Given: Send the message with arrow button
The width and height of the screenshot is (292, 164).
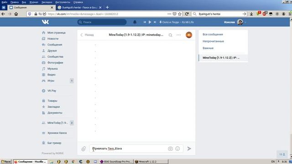Looking at the screenshot, I should pos(189,149).
